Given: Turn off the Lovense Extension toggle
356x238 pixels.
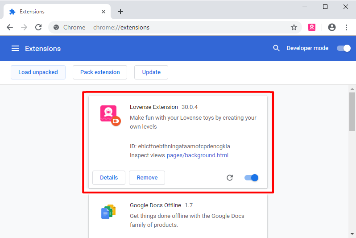Looking at the screenshot, I should tap(252, 178).
